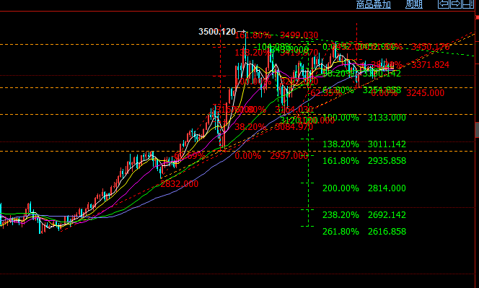
Task: Click the right arrow navigation icon
Action: 455,4
